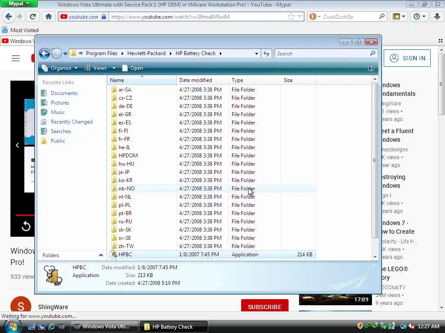This screenshot has height=333, width=445.
Task: Click the taskbar clock 12:27 AM
Action: (x=428, y=326)
